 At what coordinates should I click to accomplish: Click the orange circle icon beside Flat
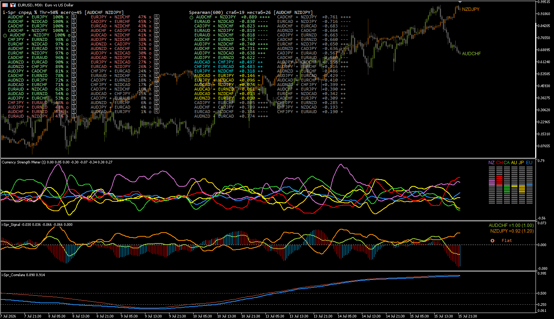click(492, 240)
